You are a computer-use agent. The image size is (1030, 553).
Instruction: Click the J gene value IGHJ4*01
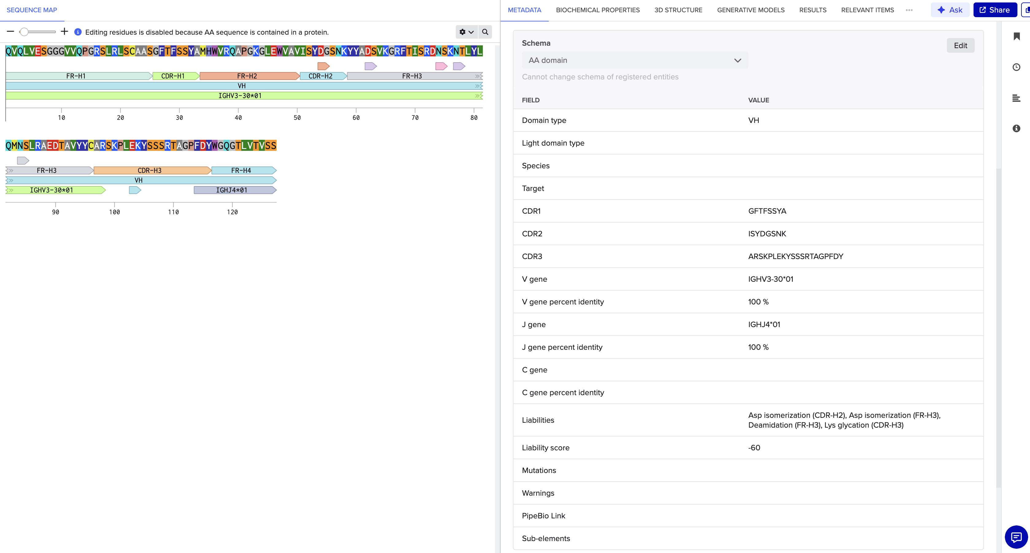point(764,324)
